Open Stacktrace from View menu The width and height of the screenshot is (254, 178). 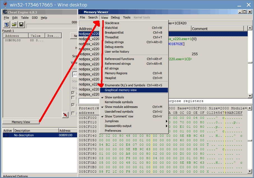click(x=134, y=23)
